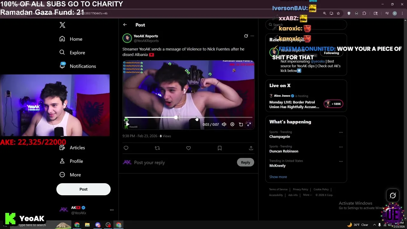Image resolution: width=407 pixels, height=229 pixels.
Task: Expand the video to fullscreen
Action: (x=249, y=124)
